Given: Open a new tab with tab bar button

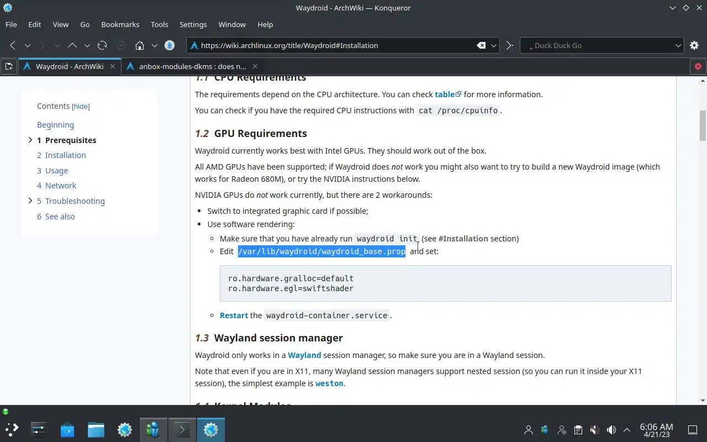Looking at the screenshot, I should click(x=9, y=66).
